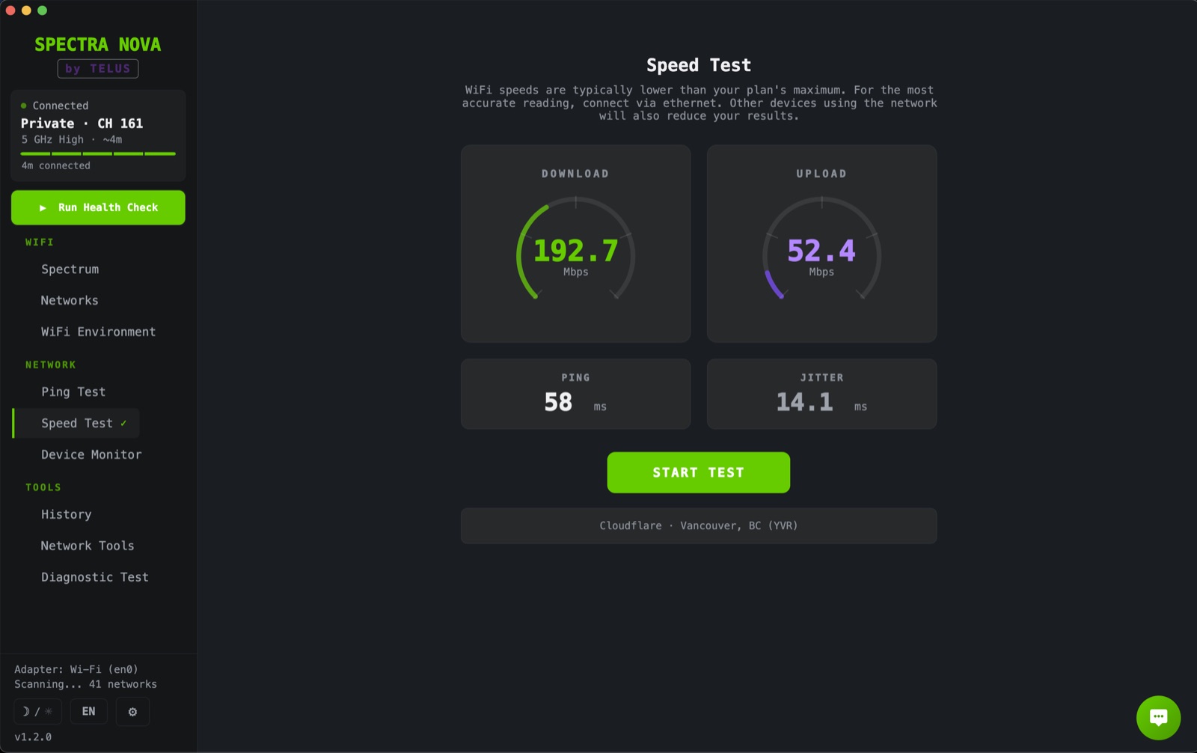Open WiFi Environment in sidebar
This screenshot has width=1197, height=753.
click(98, 332)
